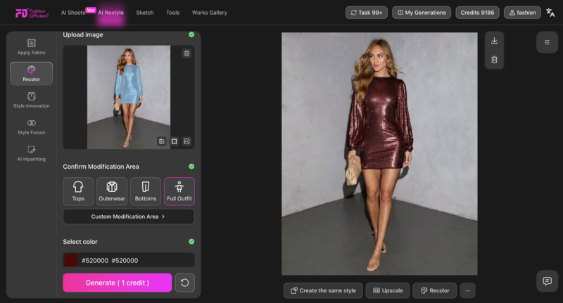Select Outerwear as modification area
The image size is (563, 303).
[112, 191]
